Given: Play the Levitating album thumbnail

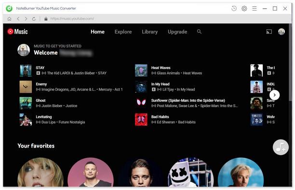Looking at the screenshot, I should (x=26, y=120).
